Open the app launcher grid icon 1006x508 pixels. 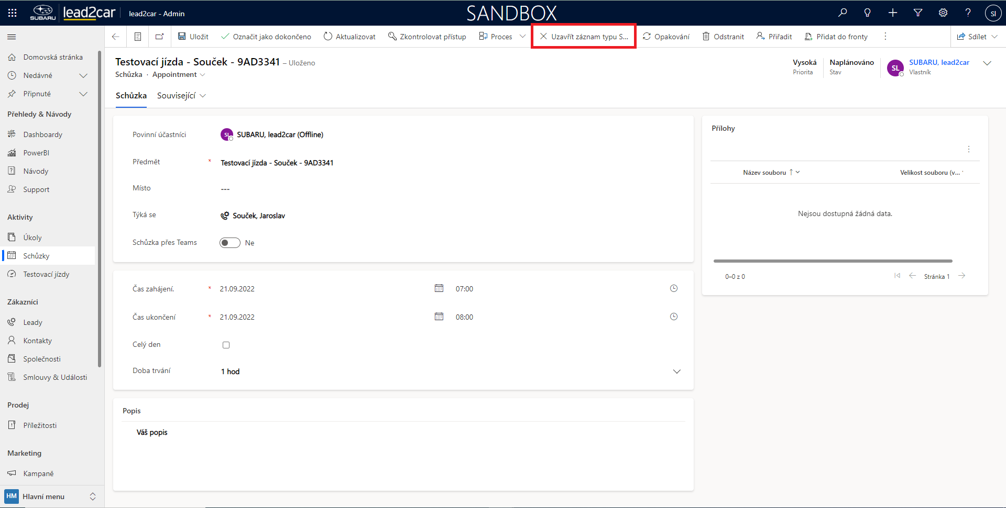[13, 13]
